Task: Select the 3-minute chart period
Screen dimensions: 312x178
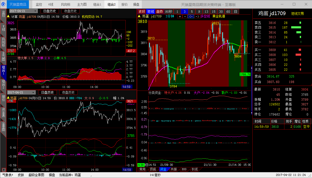Action: (185, 11)
